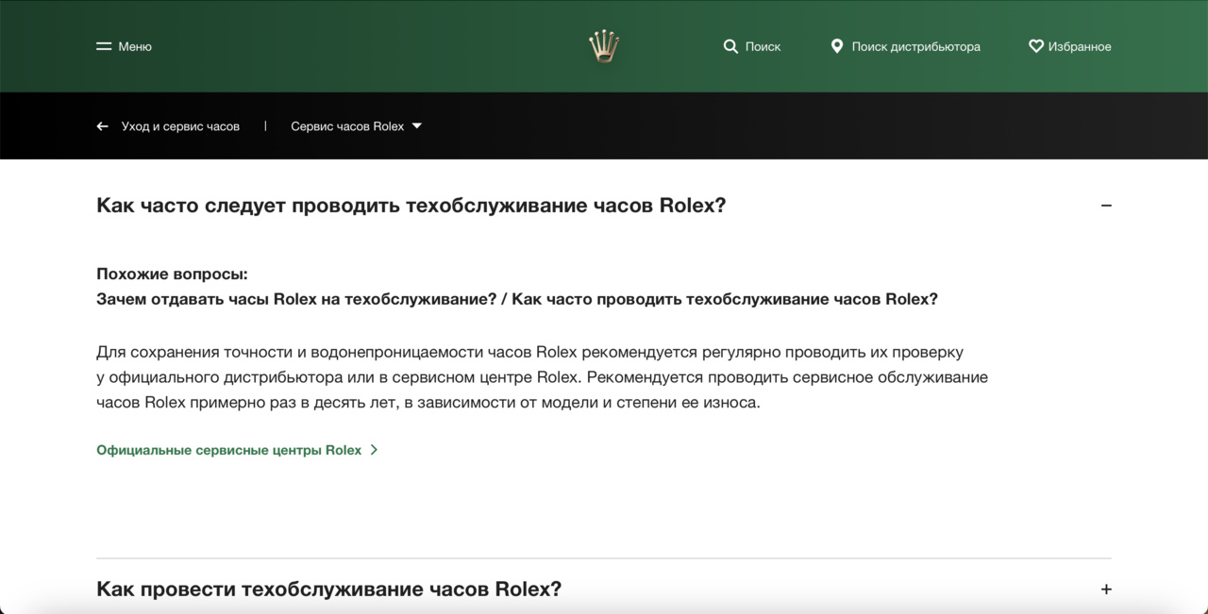The height and width of the screenshot is (614, 1208).
Task: Click heading Как часто следует проводить техобслуживание
Action: (x=411, y=206)
